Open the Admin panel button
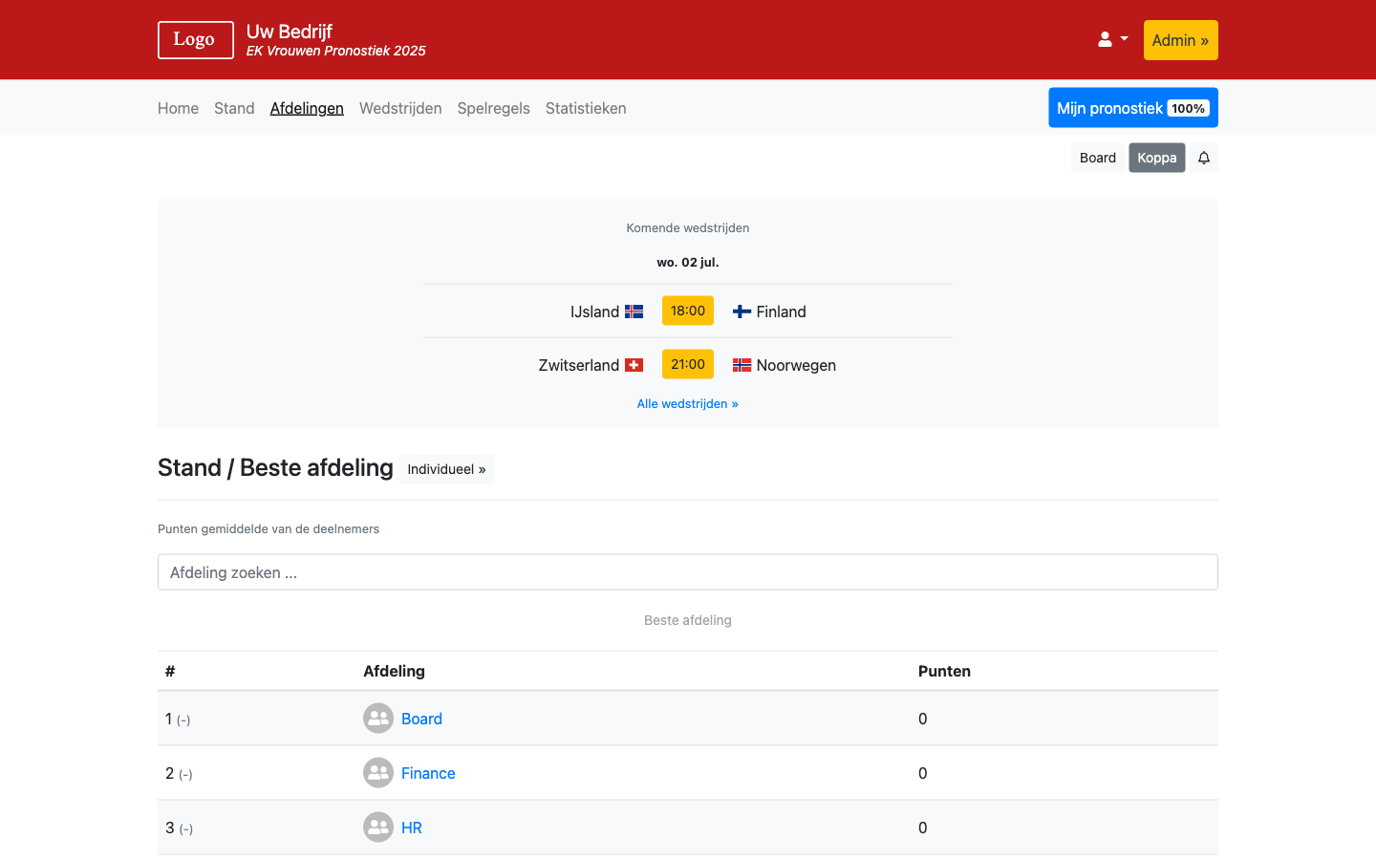The image size is (1376, 860). [1180, 40]
